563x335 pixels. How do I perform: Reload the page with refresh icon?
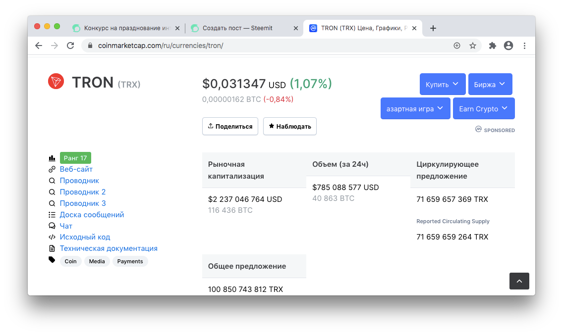coord(70,46)
